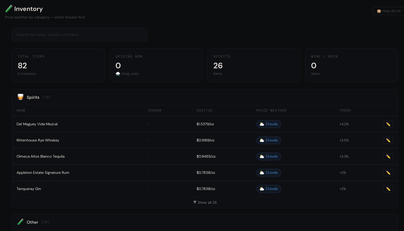Open the Spirits 26 items summary card
This screenshot has width=404, height=231.
pyautogui.click(x=254, y=65)
